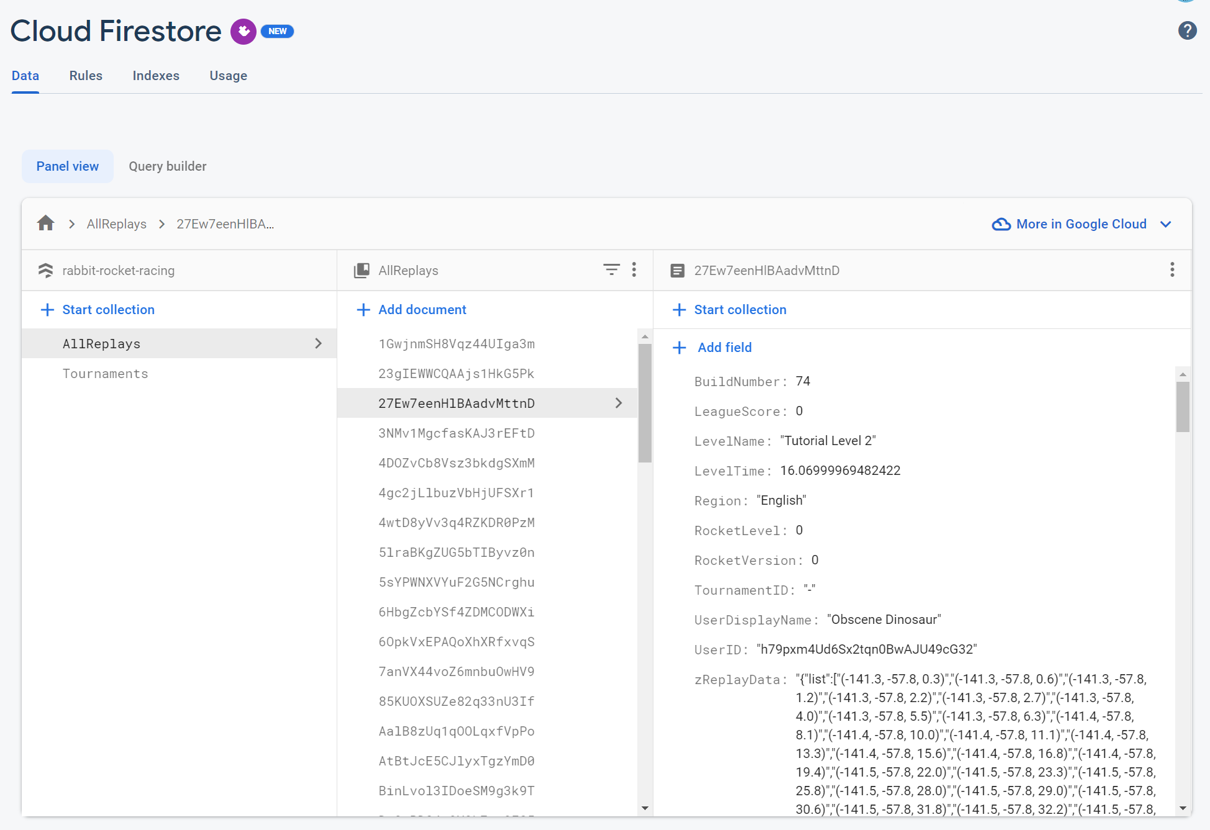Switch to the Indexes tab

pos(156,76)
